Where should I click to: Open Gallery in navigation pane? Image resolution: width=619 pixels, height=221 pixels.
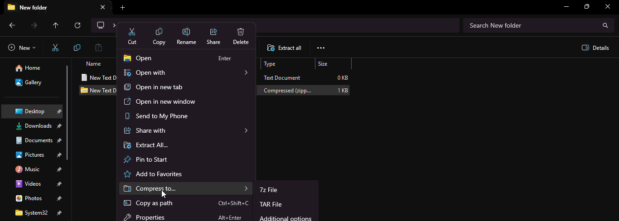(x=29, y=82)
